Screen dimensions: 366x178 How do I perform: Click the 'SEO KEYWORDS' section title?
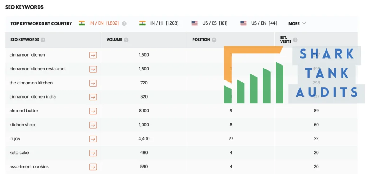click(25, 7)
